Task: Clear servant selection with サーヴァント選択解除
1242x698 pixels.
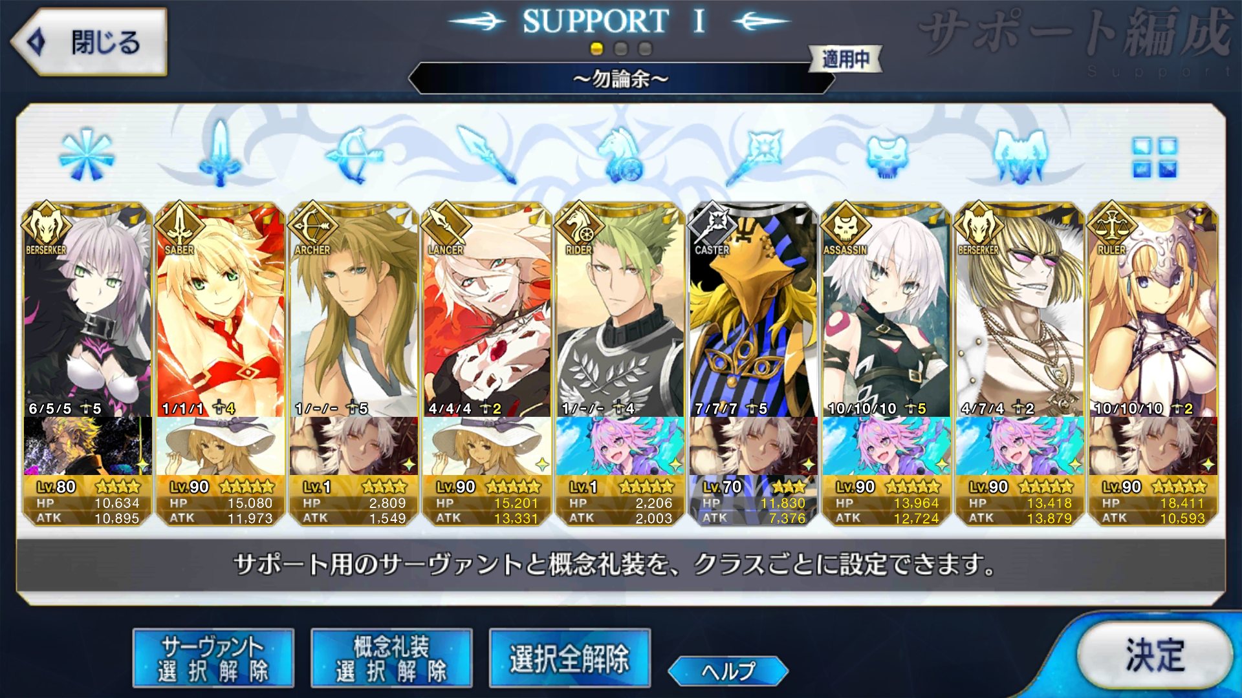Action: click(x=213, y=658)
